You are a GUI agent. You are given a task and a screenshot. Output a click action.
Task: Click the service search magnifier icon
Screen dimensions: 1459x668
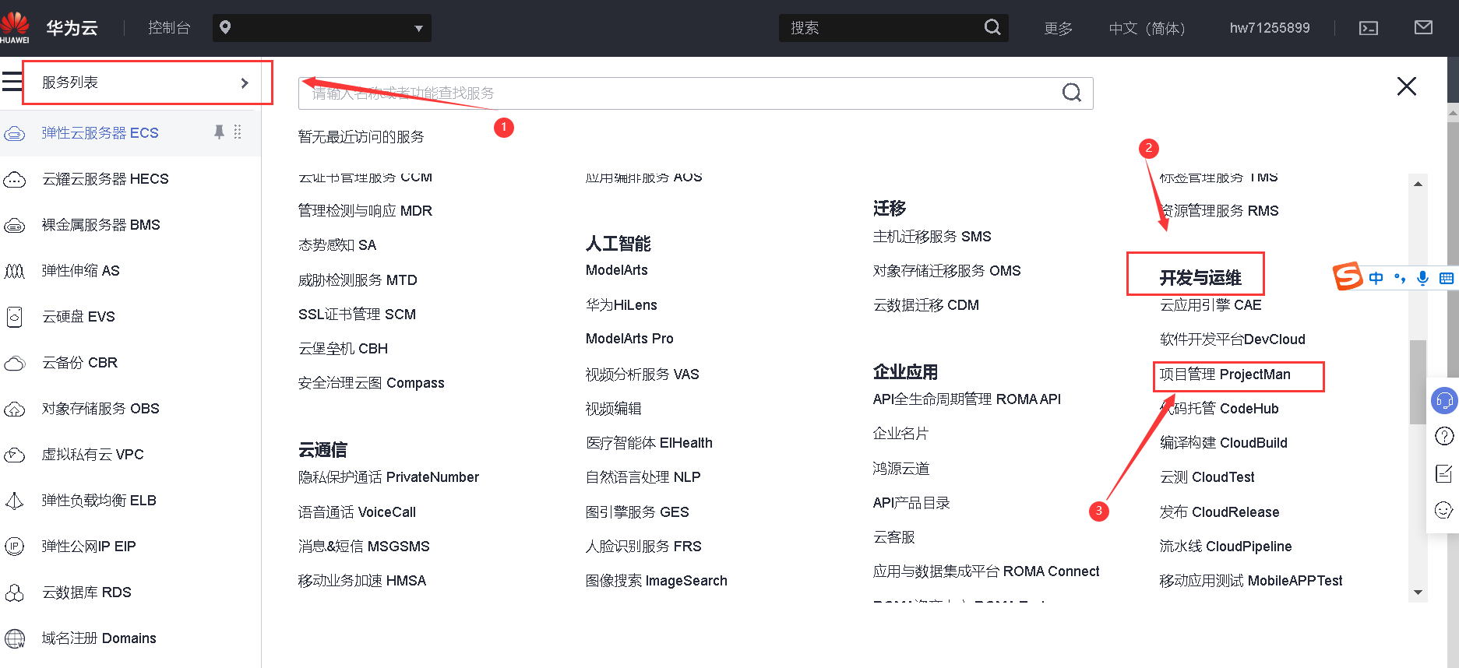point(1072,93)
